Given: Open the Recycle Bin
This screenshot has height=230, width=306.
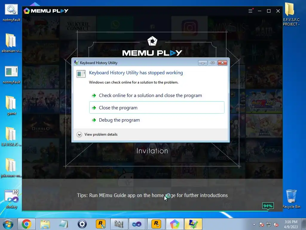Looking at the screenshot, I should pyautogui.click(x=291, y=199).
